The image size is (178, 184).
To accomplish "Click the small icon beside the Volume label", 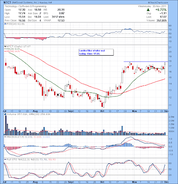I will pyautogui.click(x=6, y=114).
